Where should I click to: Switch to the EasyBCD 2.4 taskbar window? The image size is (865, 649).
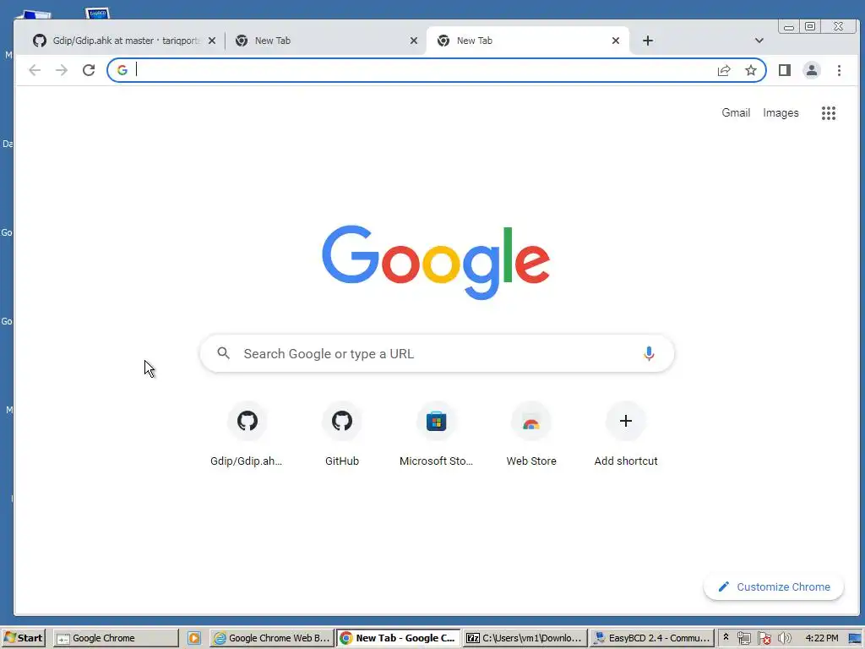coord(651,638)
